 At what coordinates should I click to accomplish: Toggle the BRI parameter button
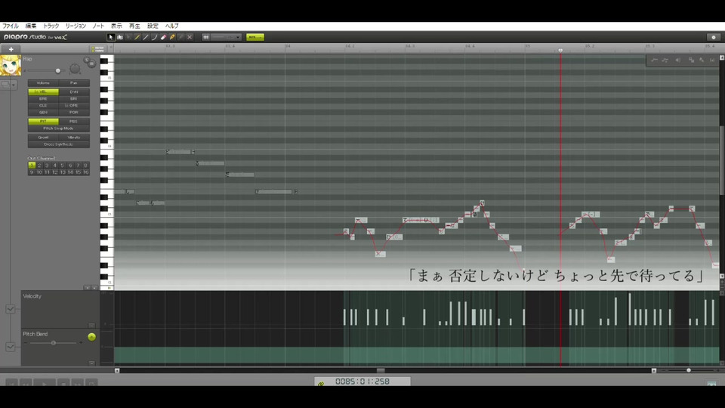(74, 98)
